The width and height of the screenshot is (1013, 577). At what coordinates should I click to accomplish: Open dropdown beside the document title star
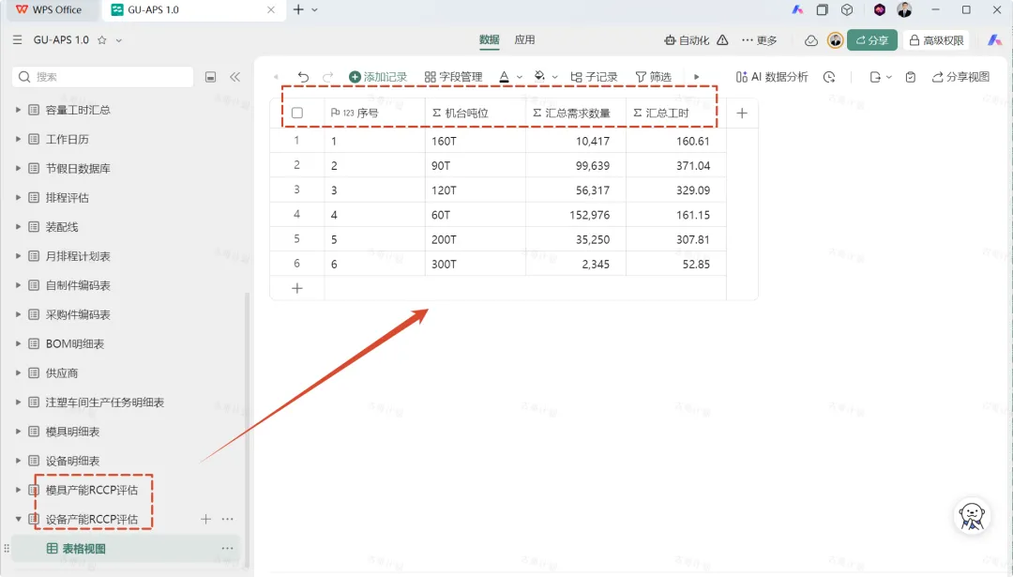(119, 40)
